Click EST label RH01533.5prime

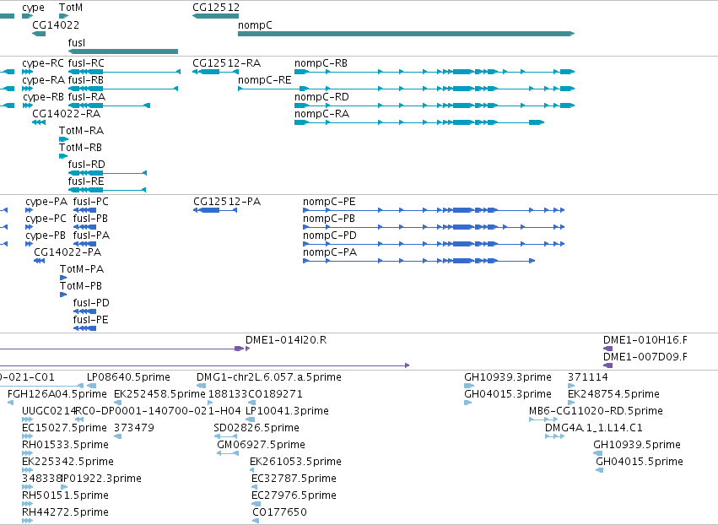click(66, 445)
